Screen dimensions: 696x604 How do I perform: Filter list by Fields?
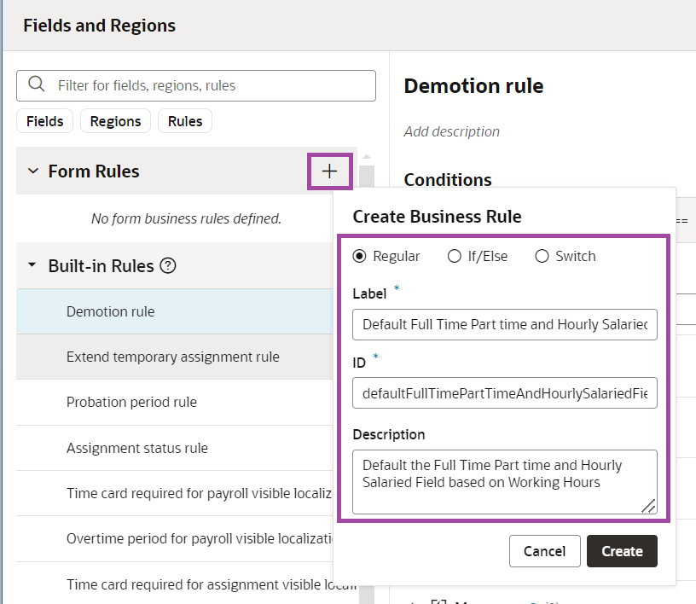point(45,121)
